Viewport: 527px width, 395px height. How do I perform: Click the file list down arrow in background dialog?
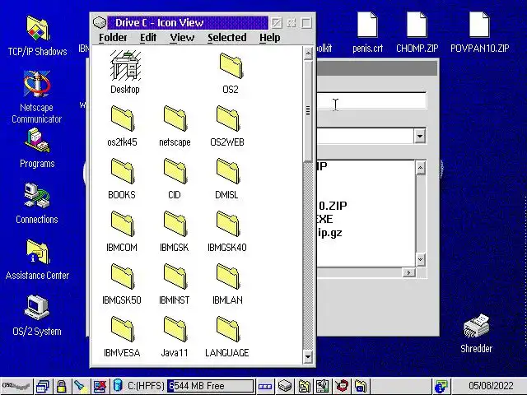click(x=421, y=259)
